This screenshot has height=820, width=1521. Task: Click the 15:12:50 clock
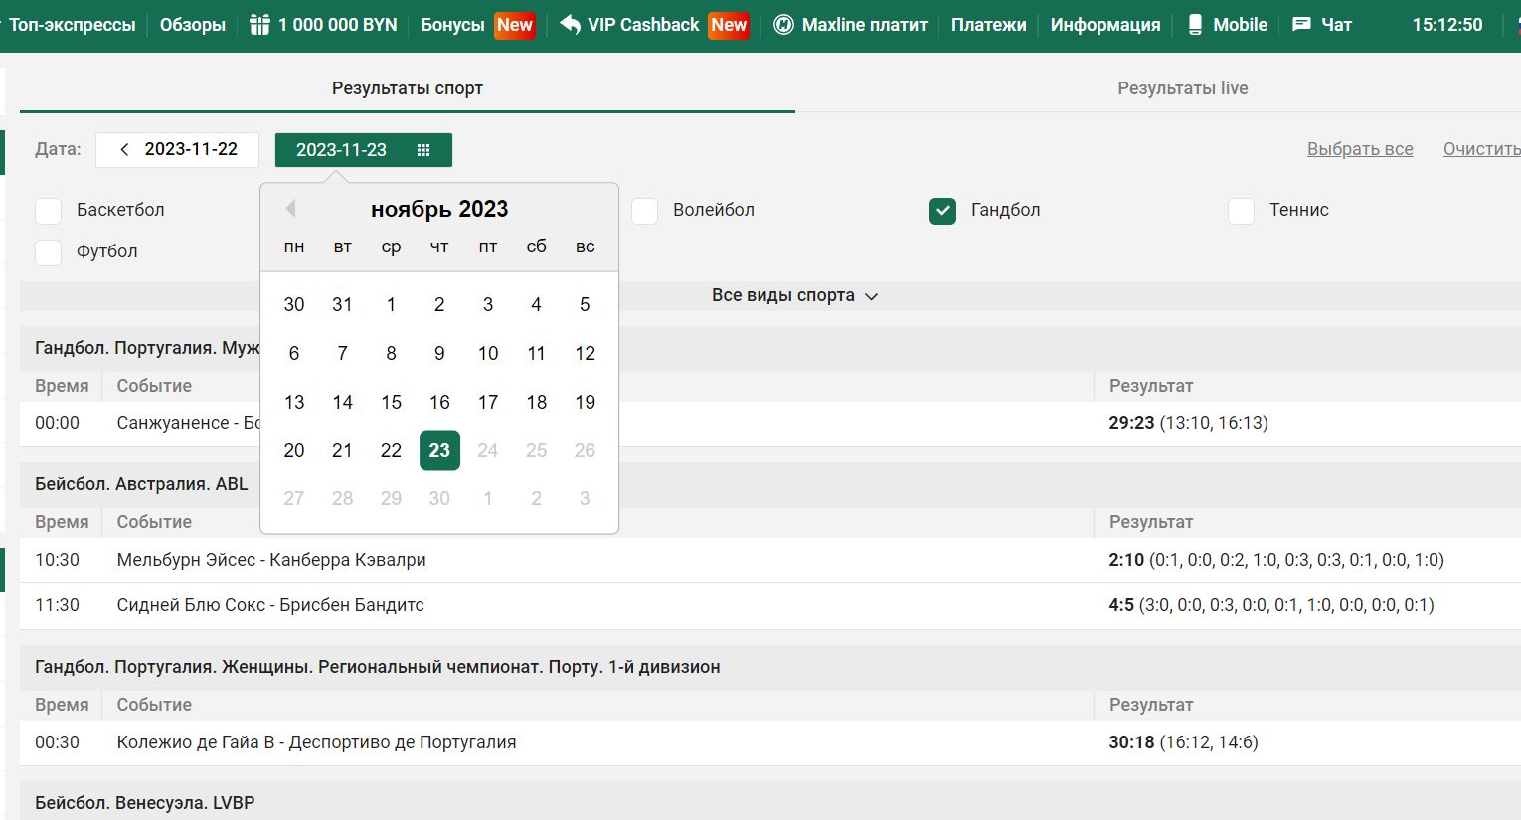[x=1447, y=25]
